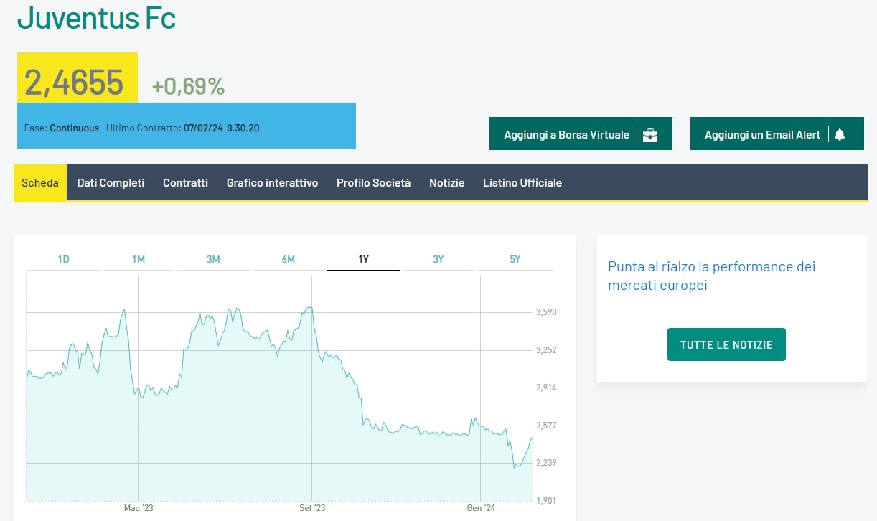Open the Scheda tab
Viewport: 877px width, 521px height.
40,182
